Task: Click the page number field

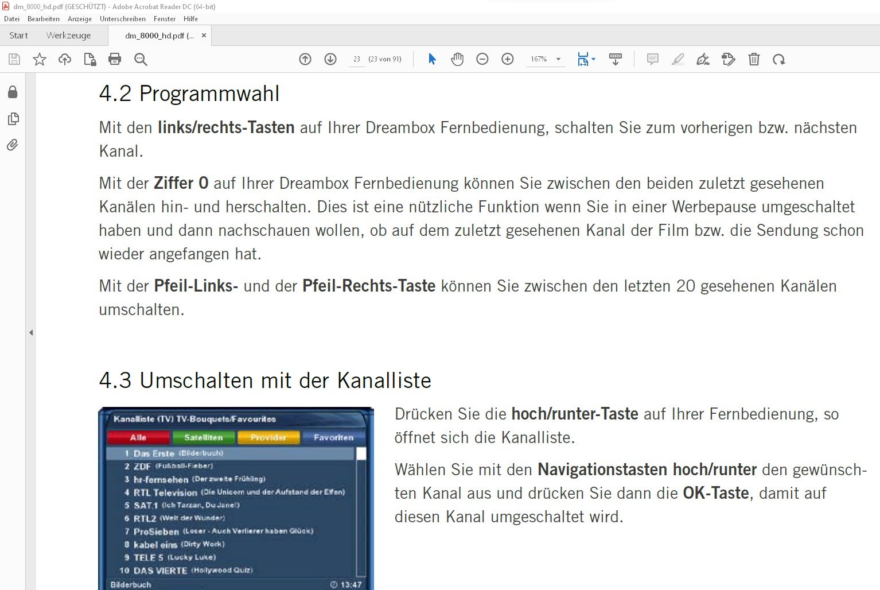Action: pos(357,59)
